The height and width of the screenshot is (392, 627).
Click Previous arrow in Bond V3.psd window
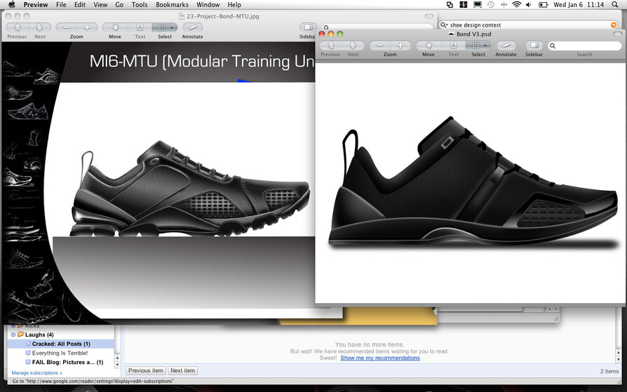click(x=331, y=45)
